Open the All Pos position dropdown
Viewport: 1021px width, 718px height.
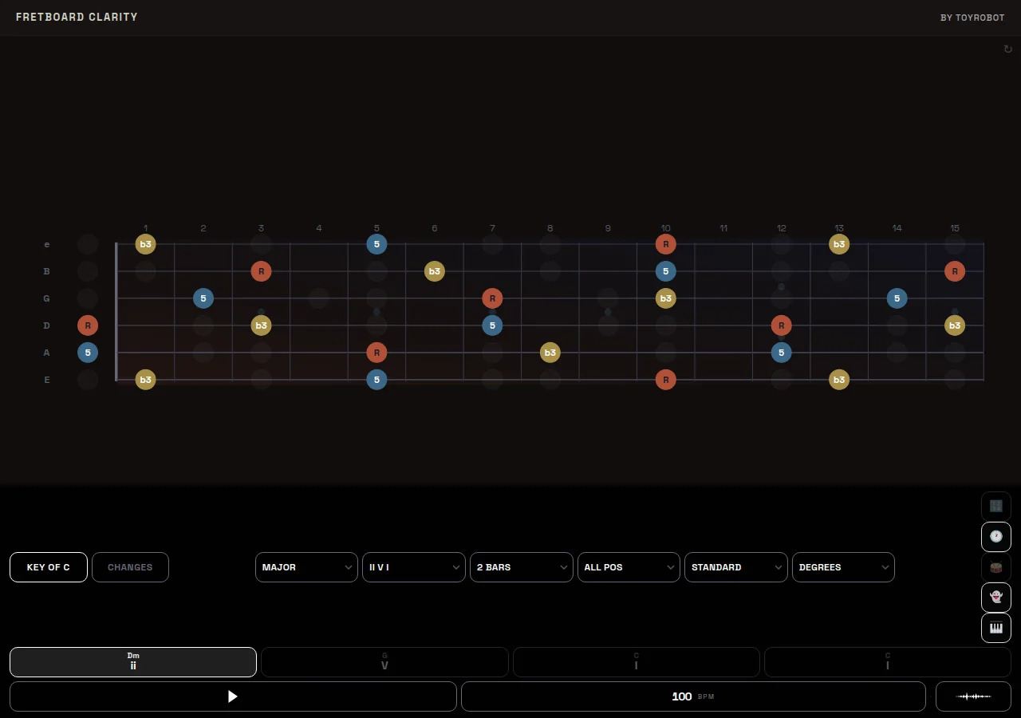point(628,567)
